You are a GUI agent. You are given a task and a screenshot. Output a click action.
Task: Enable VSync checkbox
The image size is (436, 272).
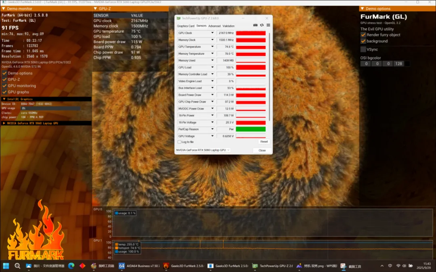pyautogui.click(x=363, y=50)
